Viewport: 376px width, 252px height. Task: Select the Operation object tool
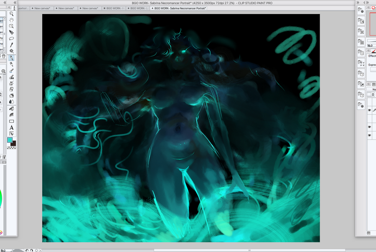tap(11, 26)
